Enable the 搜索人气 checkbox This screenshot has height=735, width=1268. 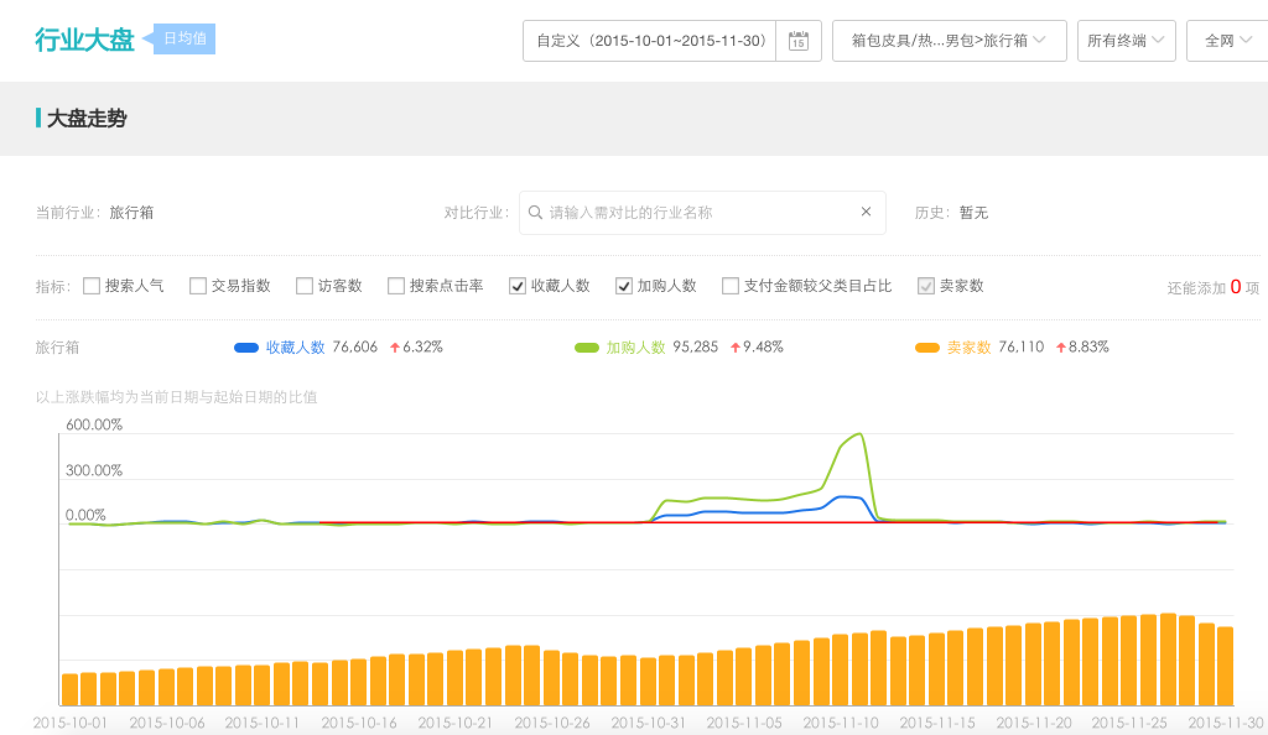(92, 286)
